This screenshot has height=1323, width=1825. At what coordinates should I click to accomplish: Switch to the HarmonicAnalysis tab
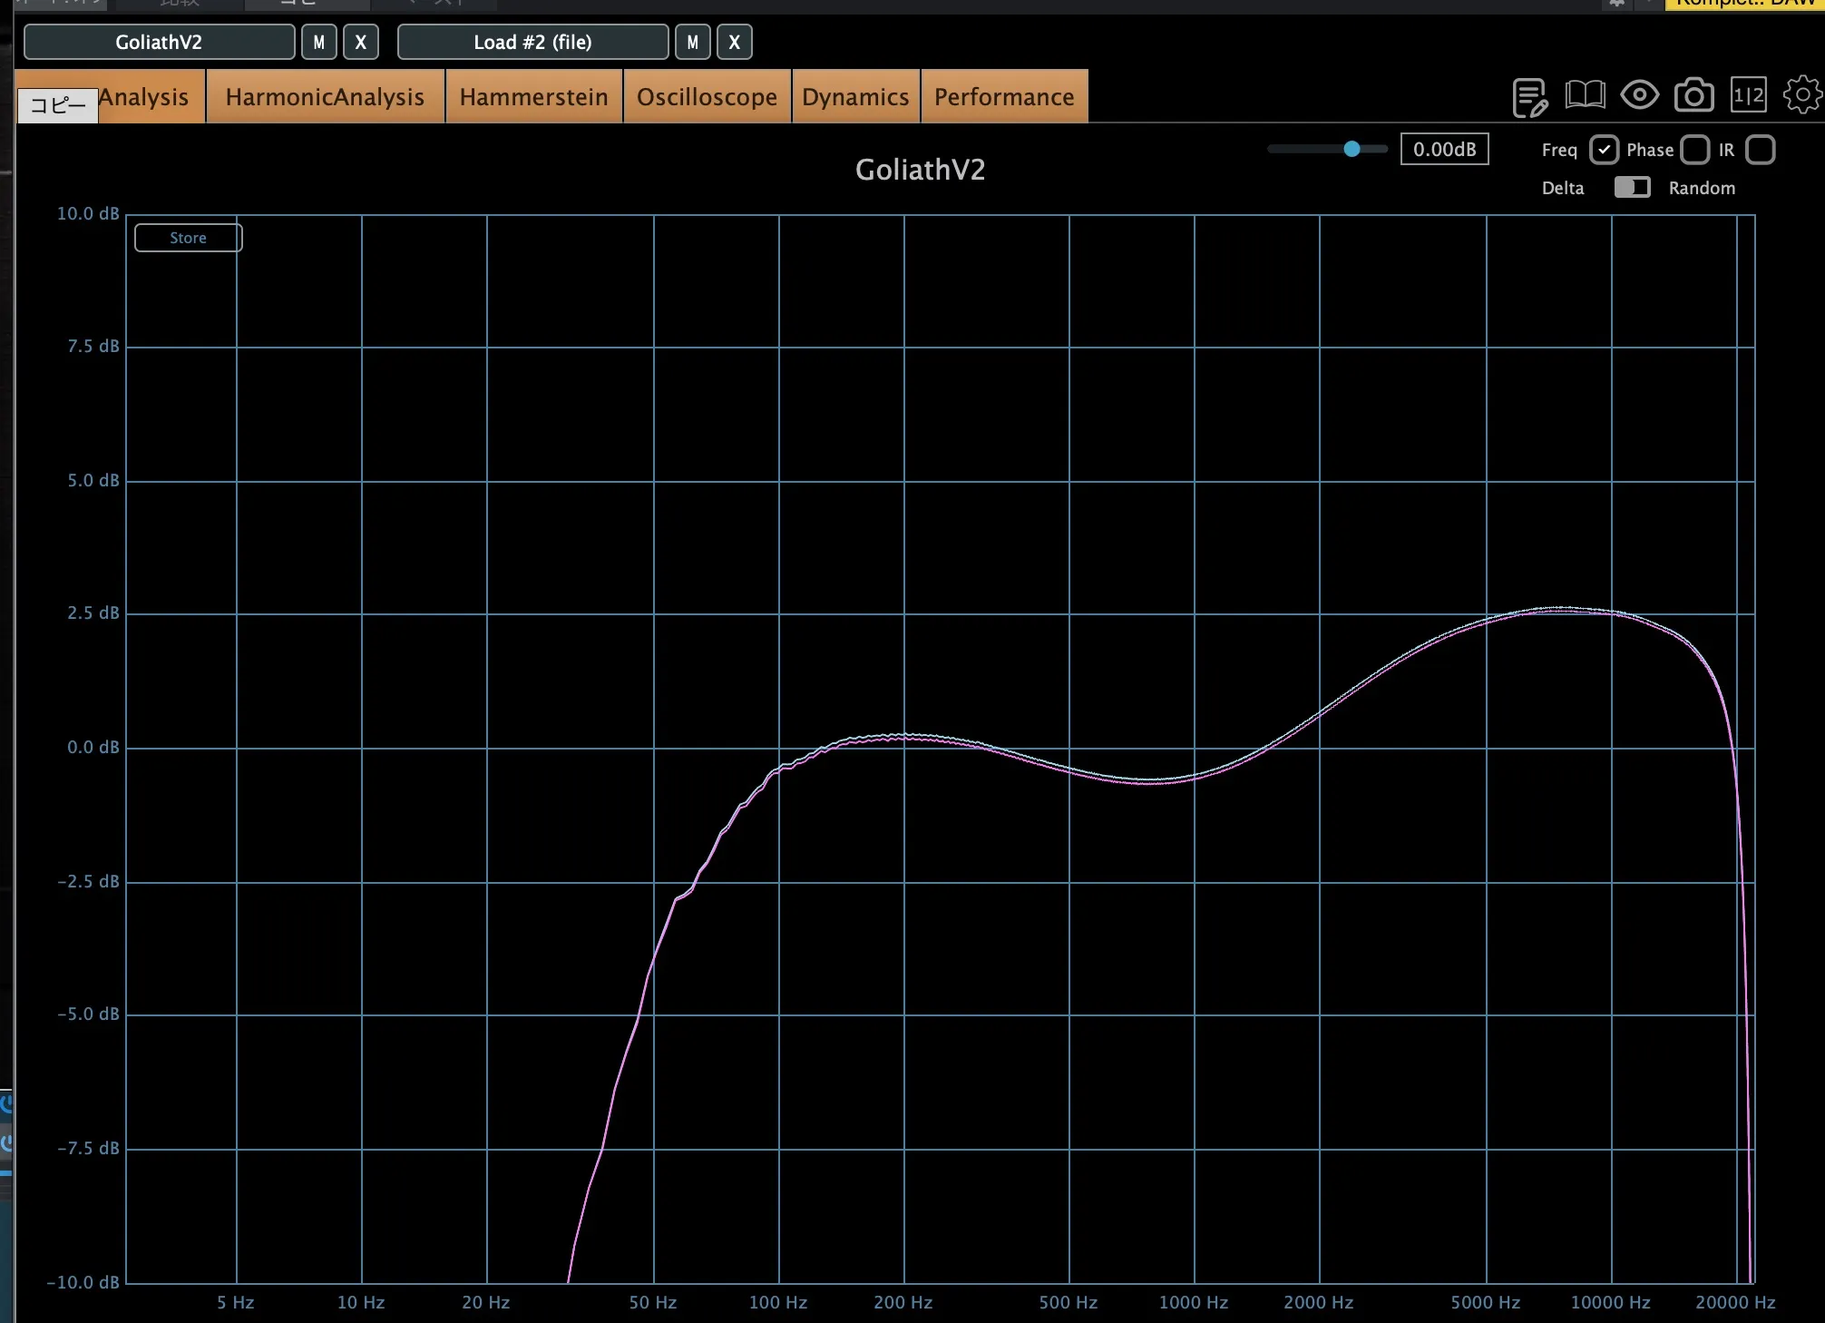(x=325, y=97)
